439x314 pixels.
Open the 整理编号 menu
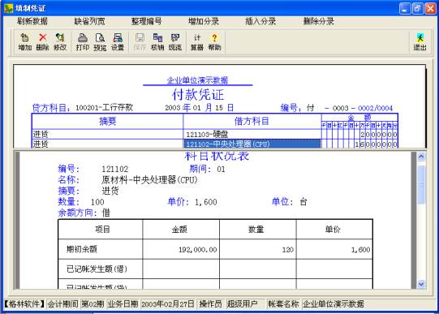pyautogui.click(x=147, y=21)
